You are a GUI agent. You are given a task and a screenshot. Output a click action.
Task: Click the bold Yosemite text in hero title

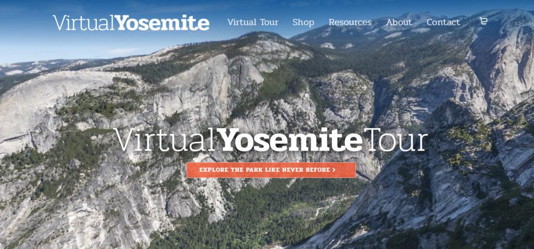[x=289, y=140]
